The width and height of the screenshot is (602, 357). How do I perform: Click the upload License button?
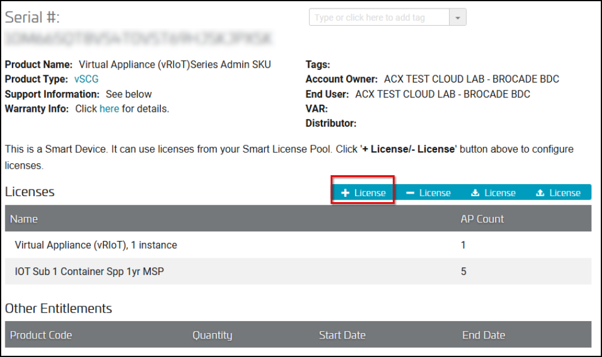tap(558, 193)
